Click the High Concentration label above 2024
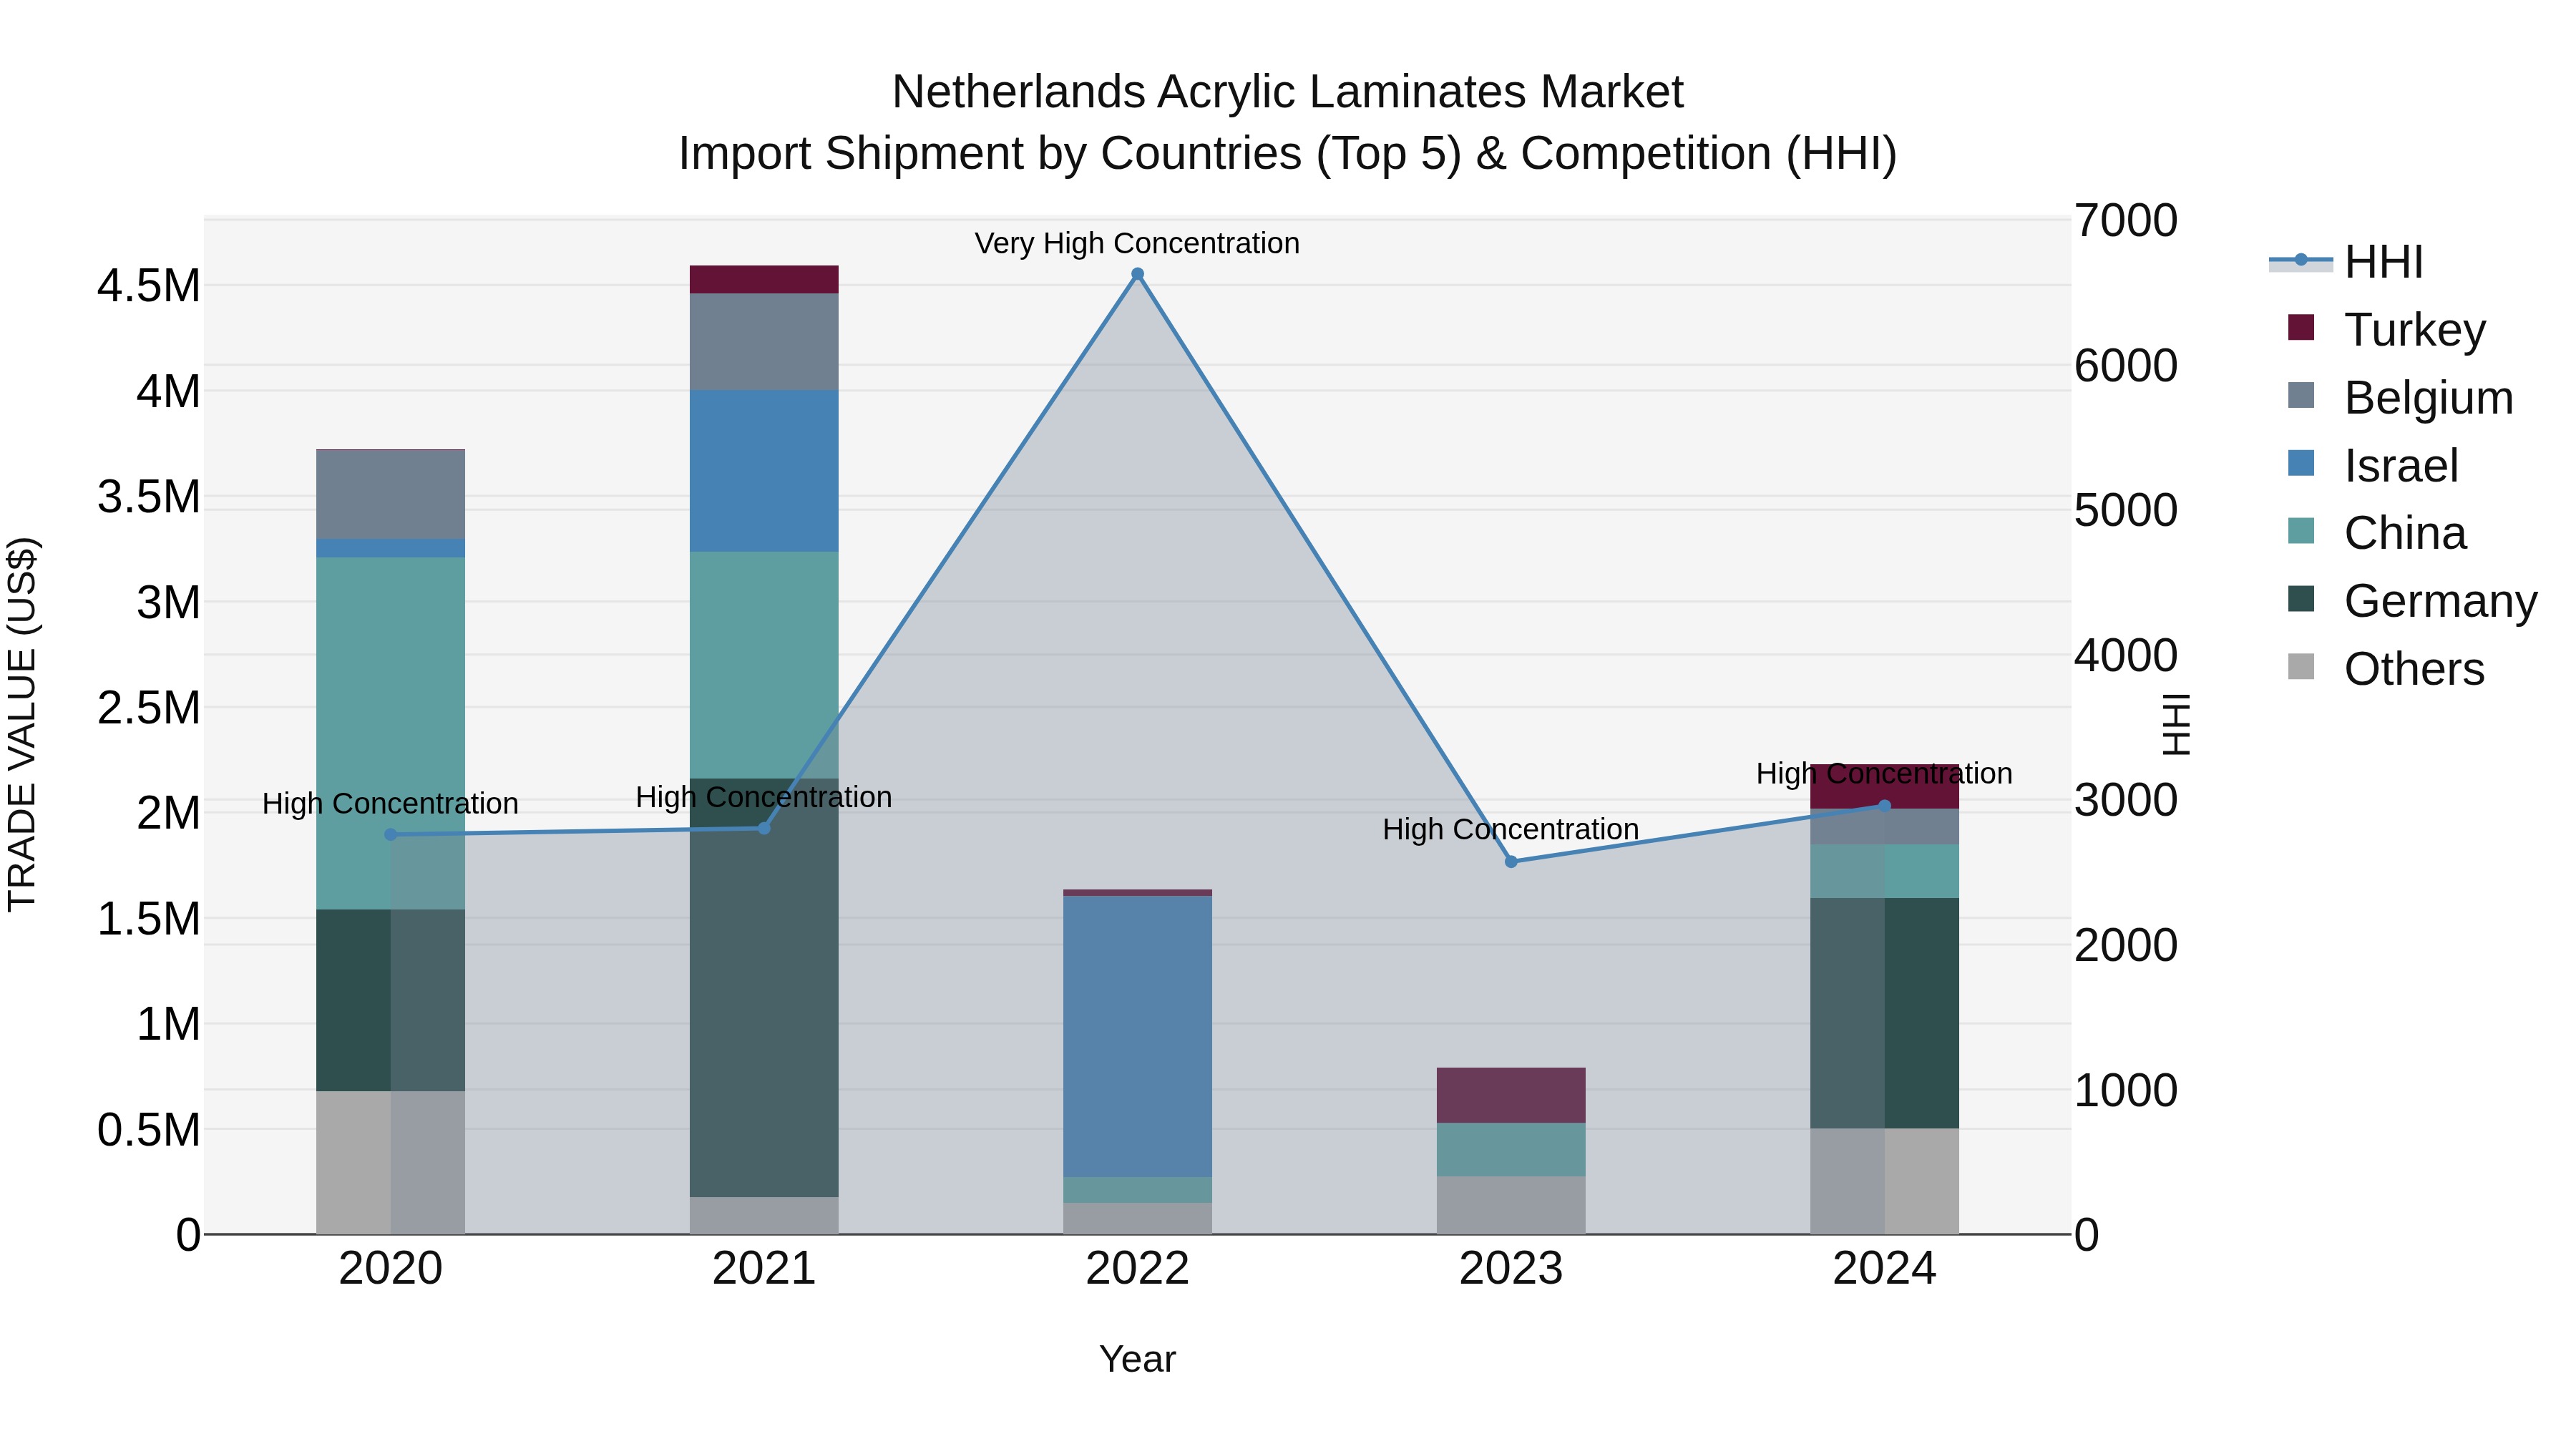 pyautogui.click(x=1884, y=773)
